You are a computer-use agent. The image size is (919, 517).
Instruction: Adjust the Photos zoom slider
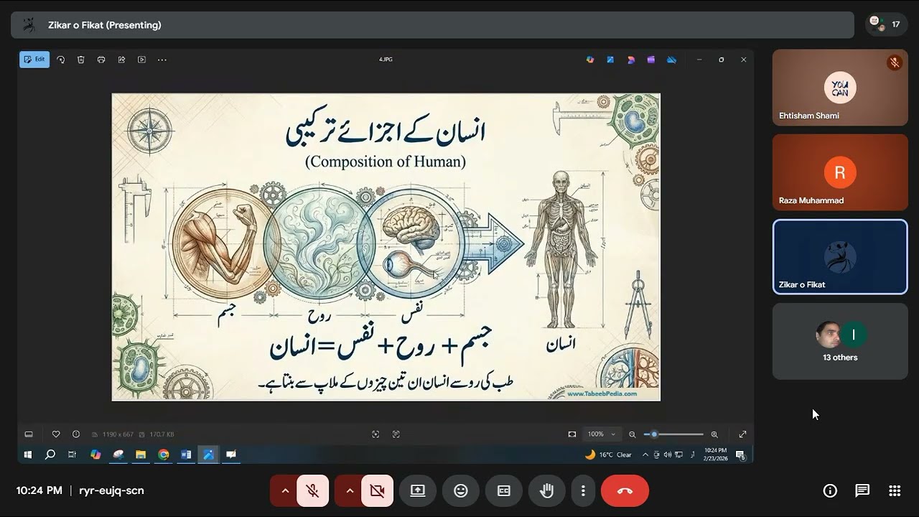click(x=673, y=434)
